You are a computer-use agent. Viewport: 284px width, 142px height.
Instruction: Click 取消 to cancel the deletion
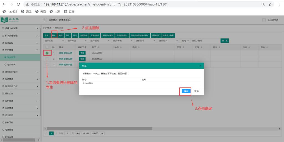pos(196,91)
